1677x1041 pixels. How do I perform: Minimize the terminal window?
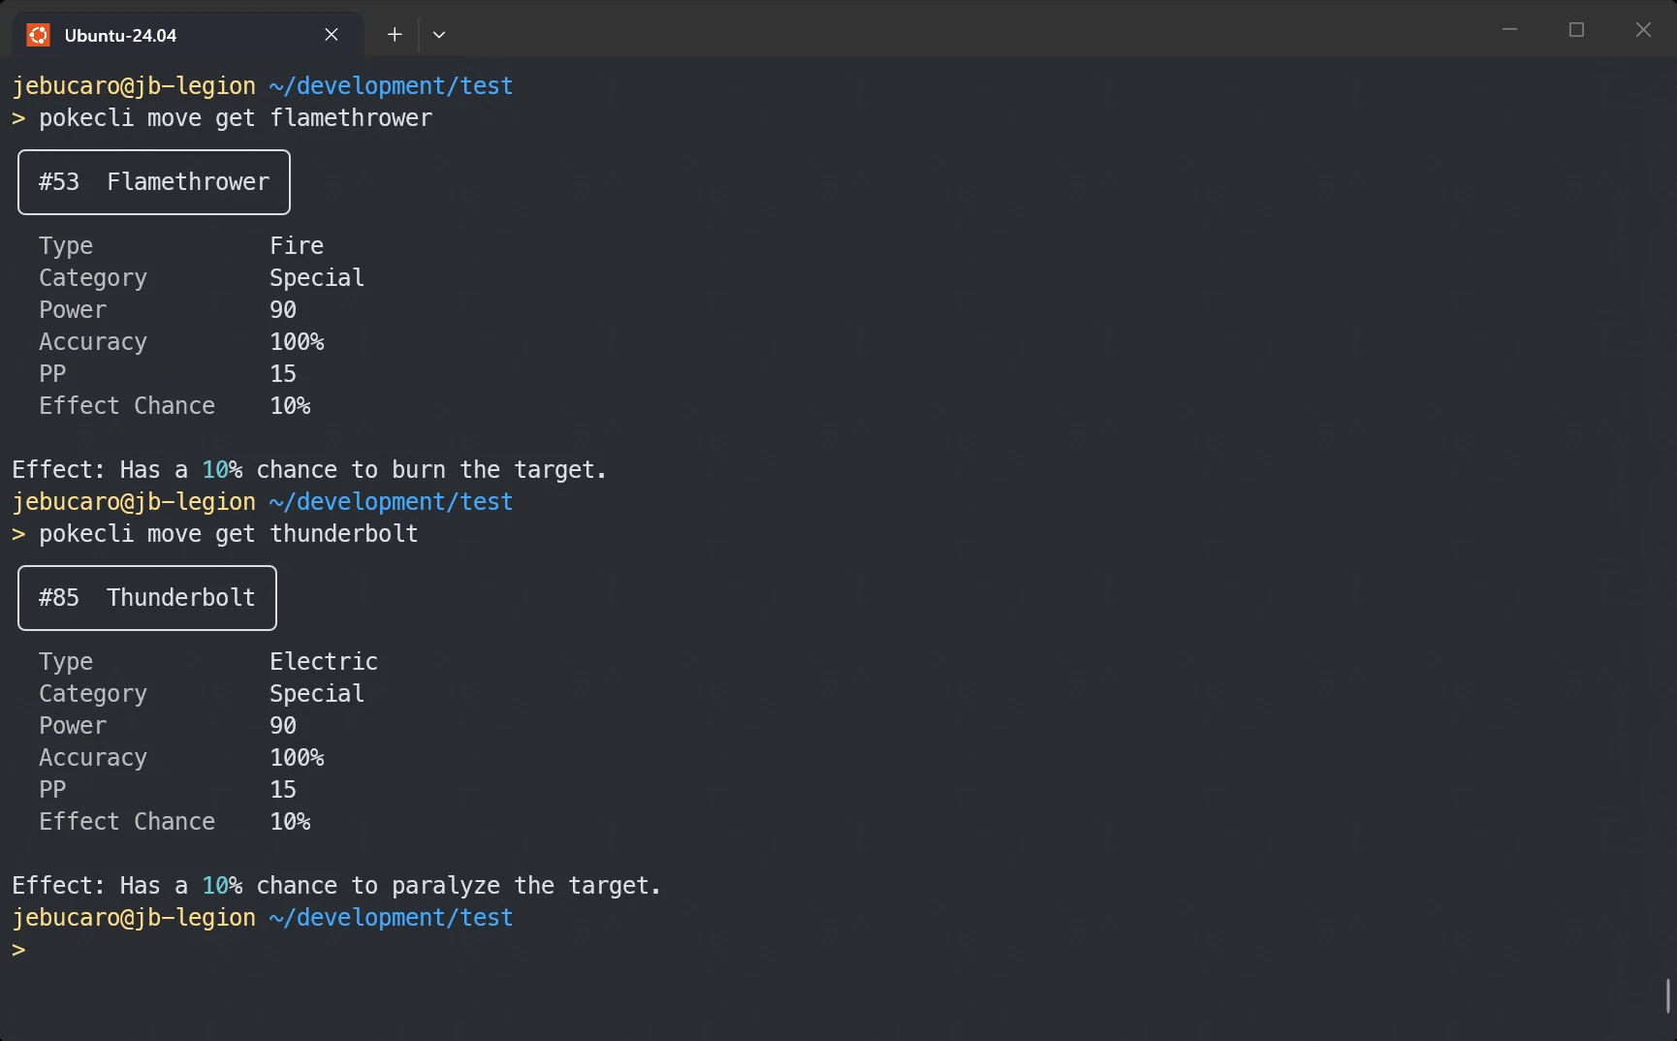(x=1509, y=29)
